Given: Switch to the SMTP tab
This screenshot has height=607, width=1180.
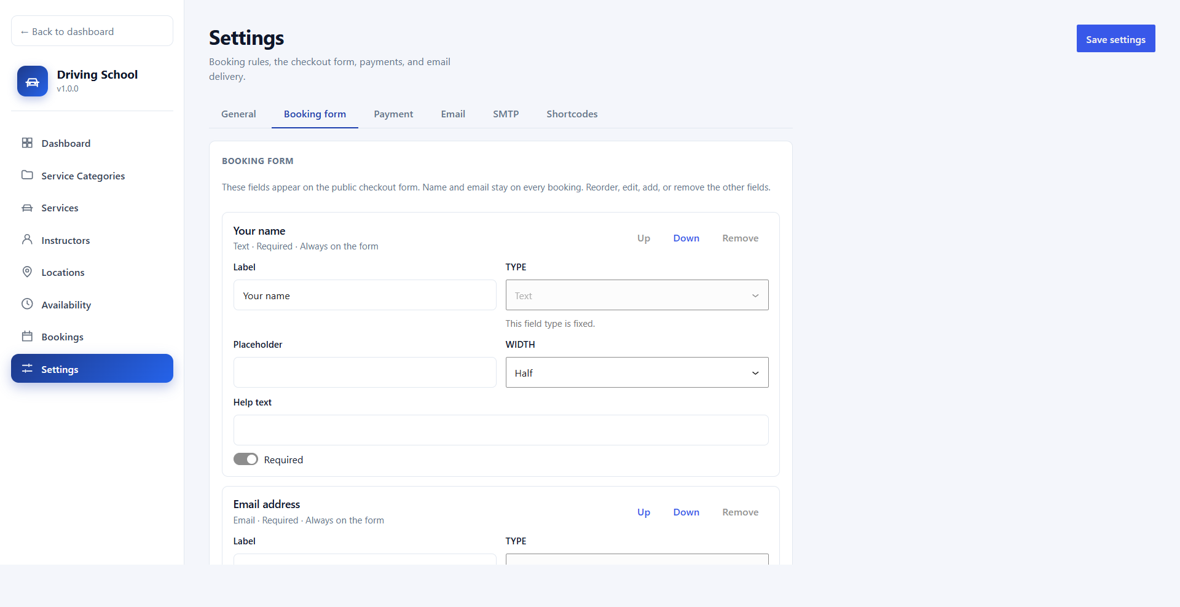Looking at the screenshot, I should click(x=506, y=114).
